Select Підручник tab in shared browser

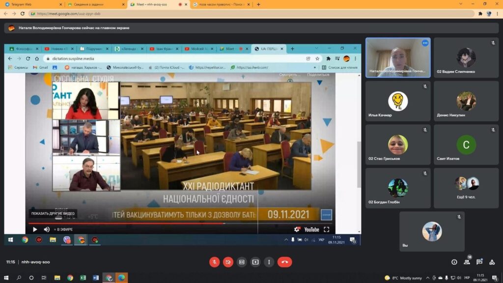point(93,49)
